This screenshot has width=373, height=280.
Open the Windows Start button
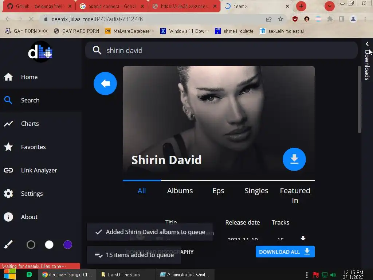(10, 275)
